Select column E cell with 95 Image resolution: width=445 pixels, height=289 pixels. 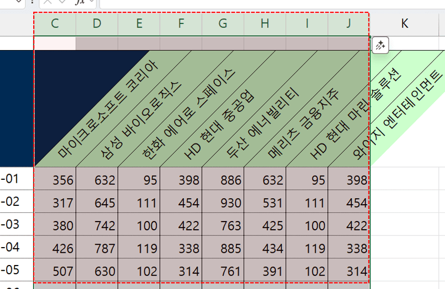139,179
